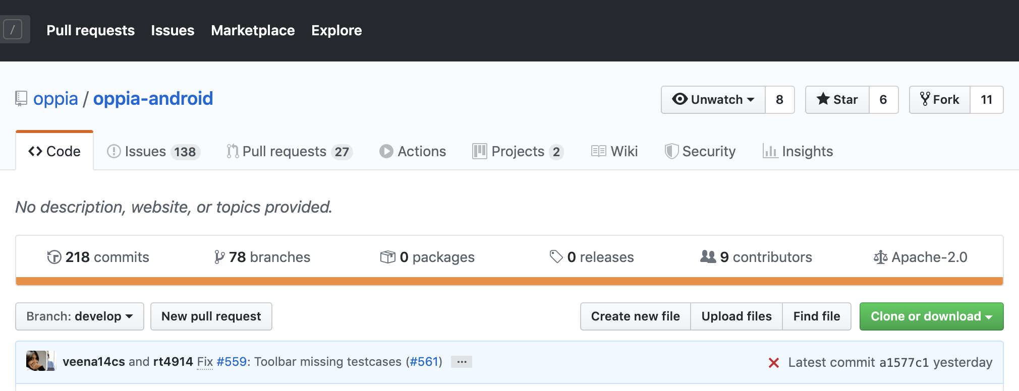Switch to the Pull requests tab
This screenshot has width=1019, height=391.
click(x=290, y=151)
